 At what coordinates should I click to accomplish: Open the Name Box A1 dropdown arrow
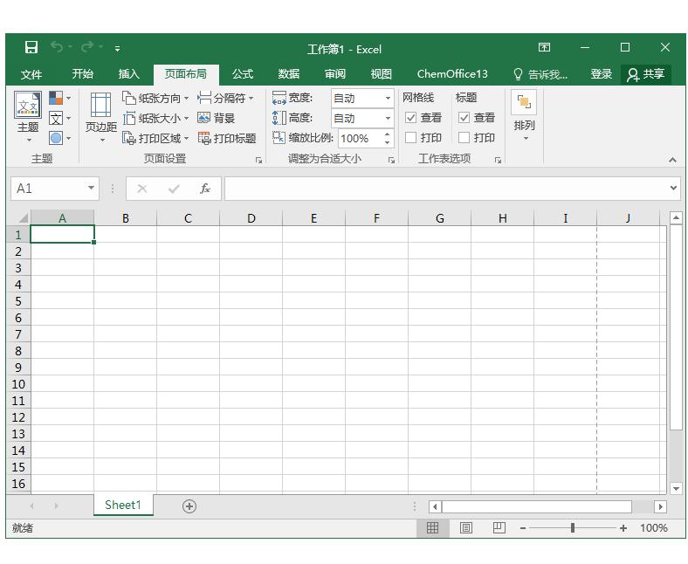(x=91, y=188)
